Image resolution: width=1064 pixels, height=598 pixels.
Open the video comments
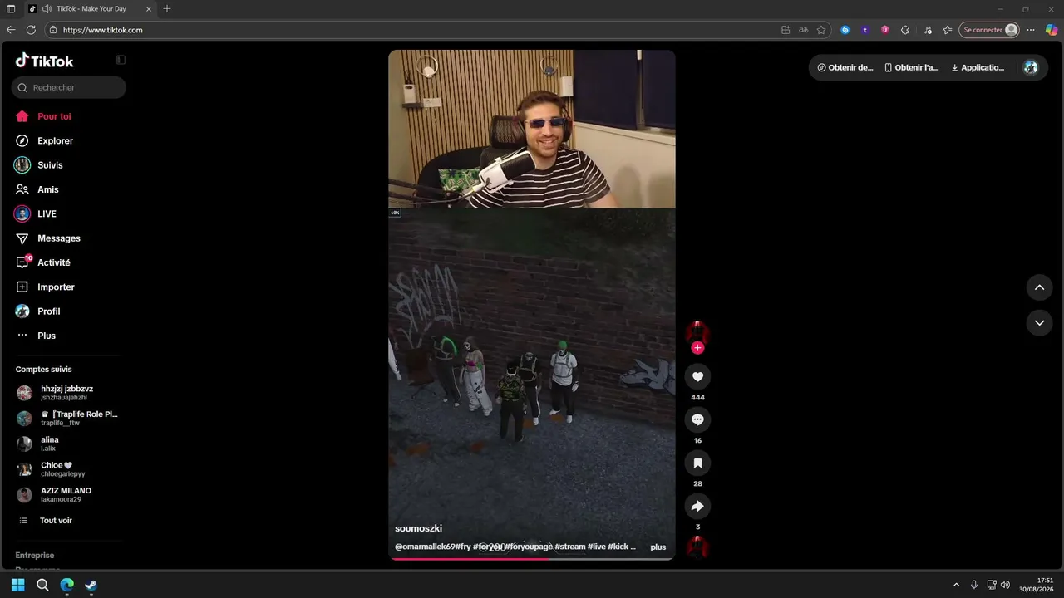[x=697, y=420]
